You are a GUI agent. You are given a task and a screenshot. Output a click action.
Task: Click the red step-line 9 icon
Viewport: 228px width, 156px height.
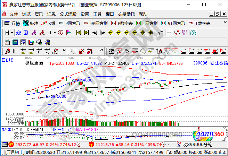42,33
